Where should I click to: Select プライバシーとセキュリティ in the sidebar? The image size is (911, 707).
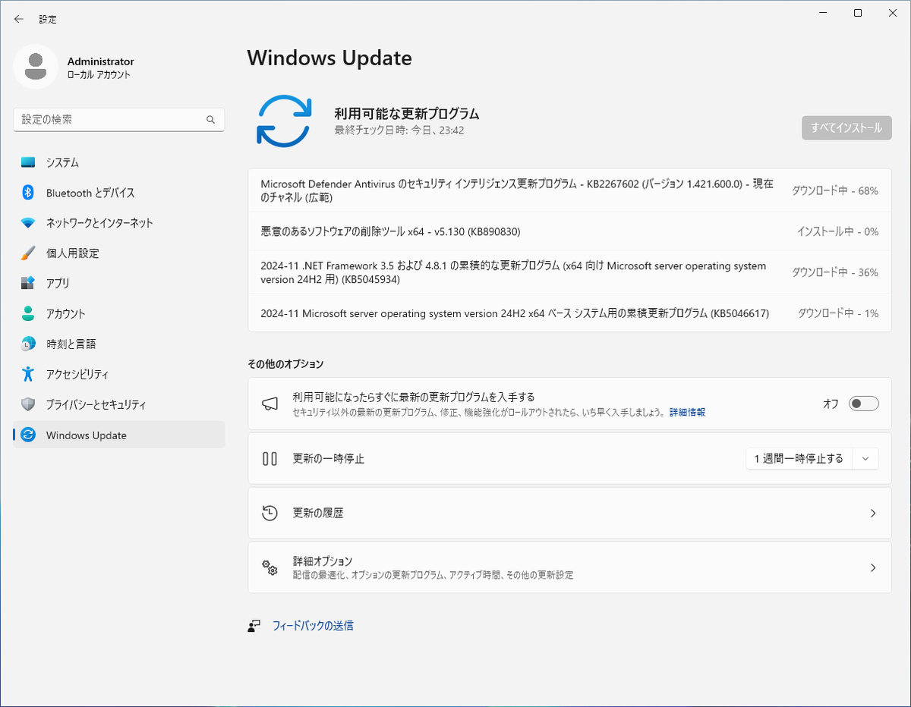[119, 404]
